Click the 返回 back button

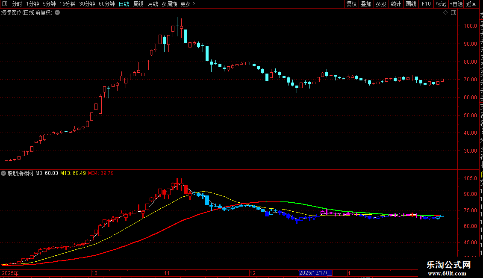[471, 4]
